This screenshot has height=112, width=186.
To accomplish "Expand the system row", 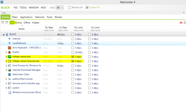I will (x=6, y=88).
